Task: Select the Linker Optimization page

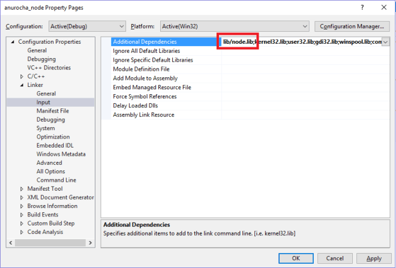Action: click(x=53, y=137)
